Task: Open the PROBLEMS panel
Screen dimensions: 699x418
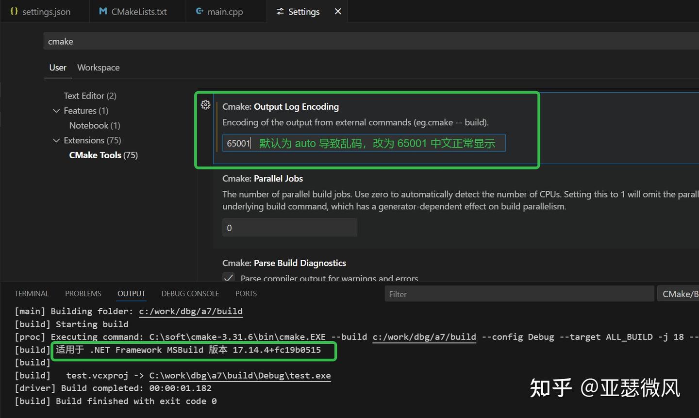Action: (83, 293)
